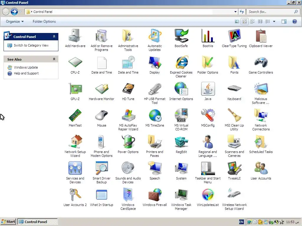Open the Java control panel icon
Viewport: 302px width, 226px height.
pos(208,92)
